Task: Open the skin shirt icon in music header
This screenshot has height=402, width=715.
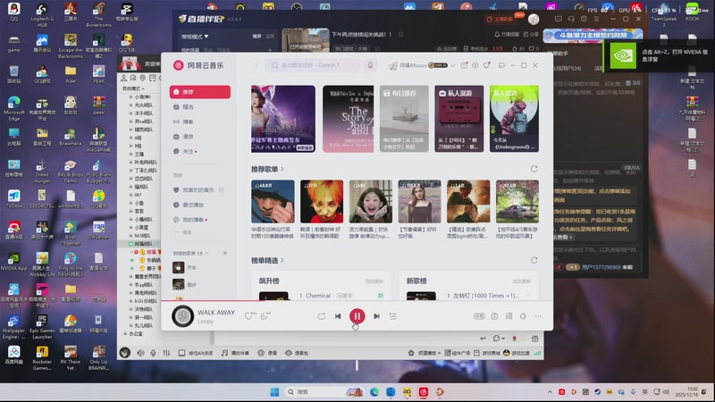Action: point(487,65)
